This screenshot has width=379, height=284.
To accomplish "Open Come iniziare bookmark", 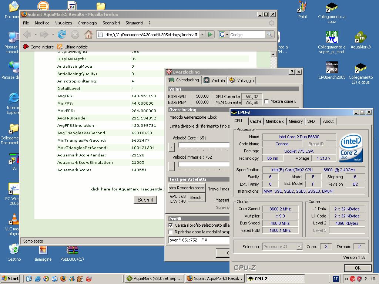I will 38,47.
